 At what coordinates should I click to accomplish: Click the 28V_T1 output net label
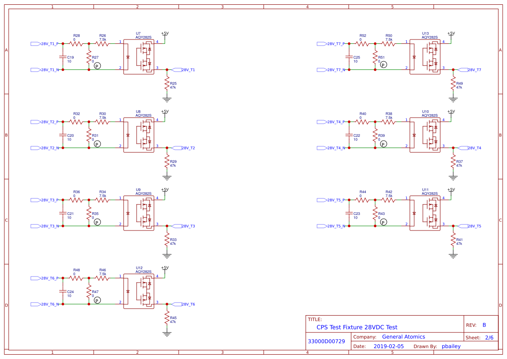click(x=185, y=69)
